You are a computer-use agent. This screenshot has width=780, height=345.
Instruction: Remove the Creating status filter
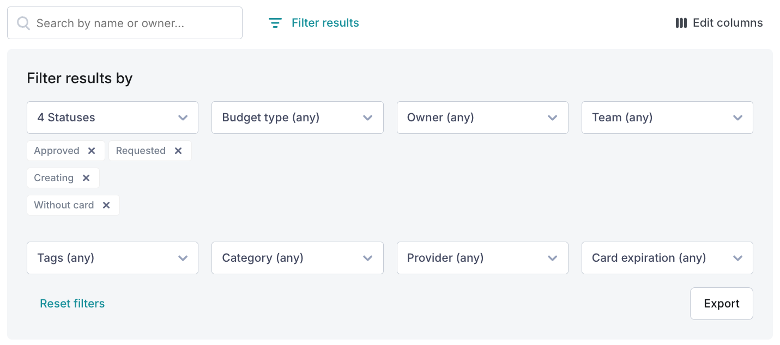[86, 178]
